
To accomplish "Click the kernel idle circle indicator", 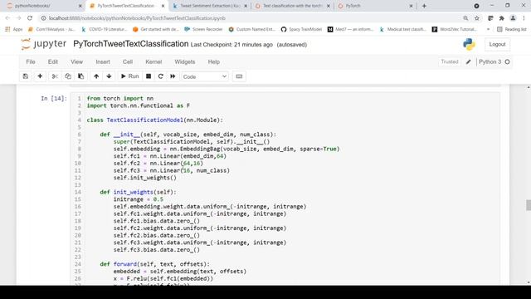I will (507, 61).
